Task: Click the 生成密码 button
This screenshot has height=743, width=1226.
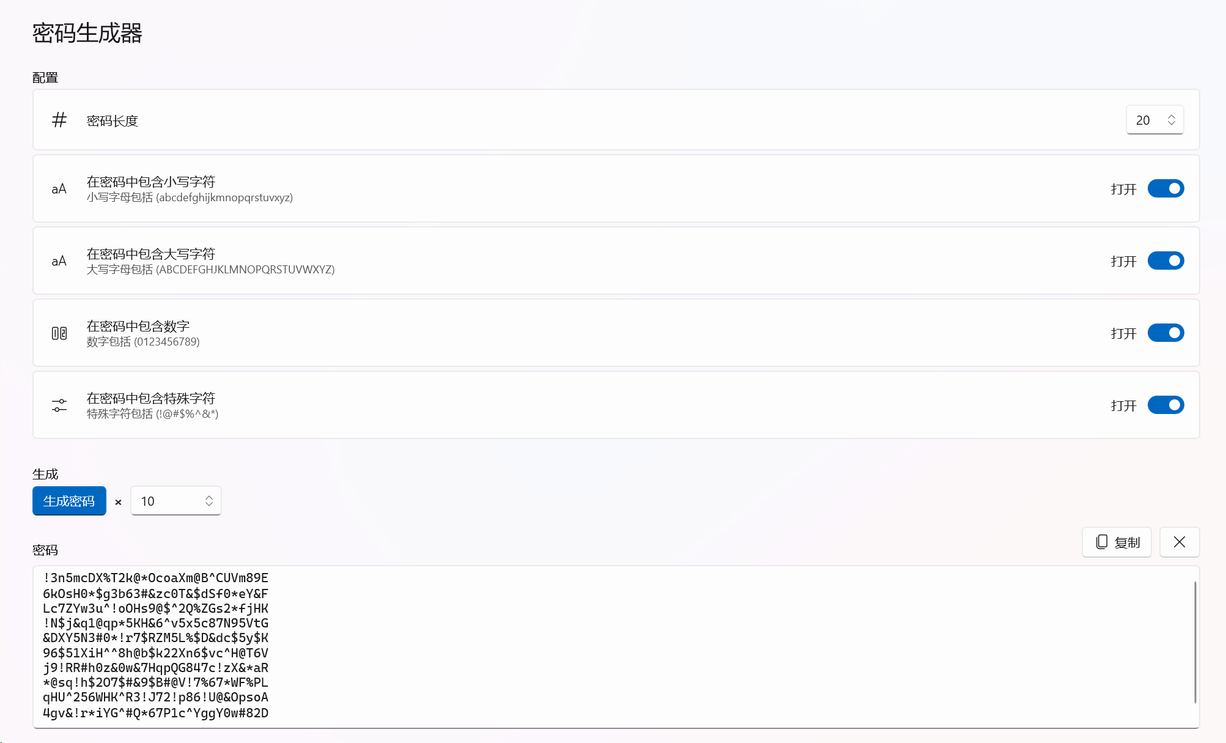Action: (69, 501)
